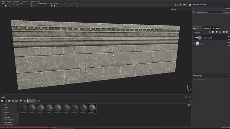Viewport: 230px width, 129px height.
Task: Select Materials category in Shelf
Action: pyautogui.click(x=7, y=117)
